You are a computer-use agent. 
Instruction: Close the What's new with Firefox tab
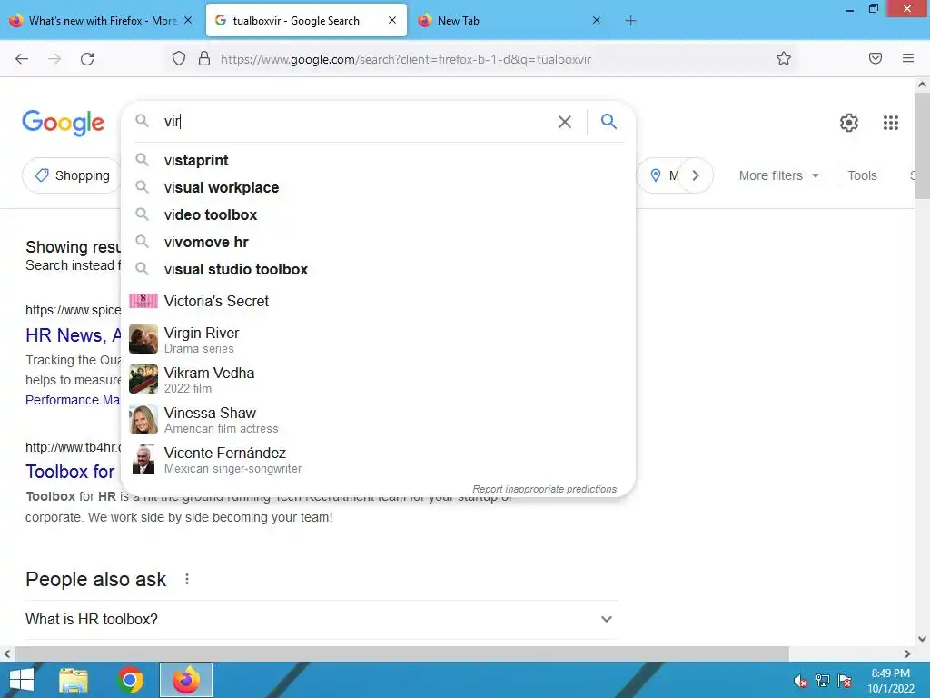(x=188, y=20)
